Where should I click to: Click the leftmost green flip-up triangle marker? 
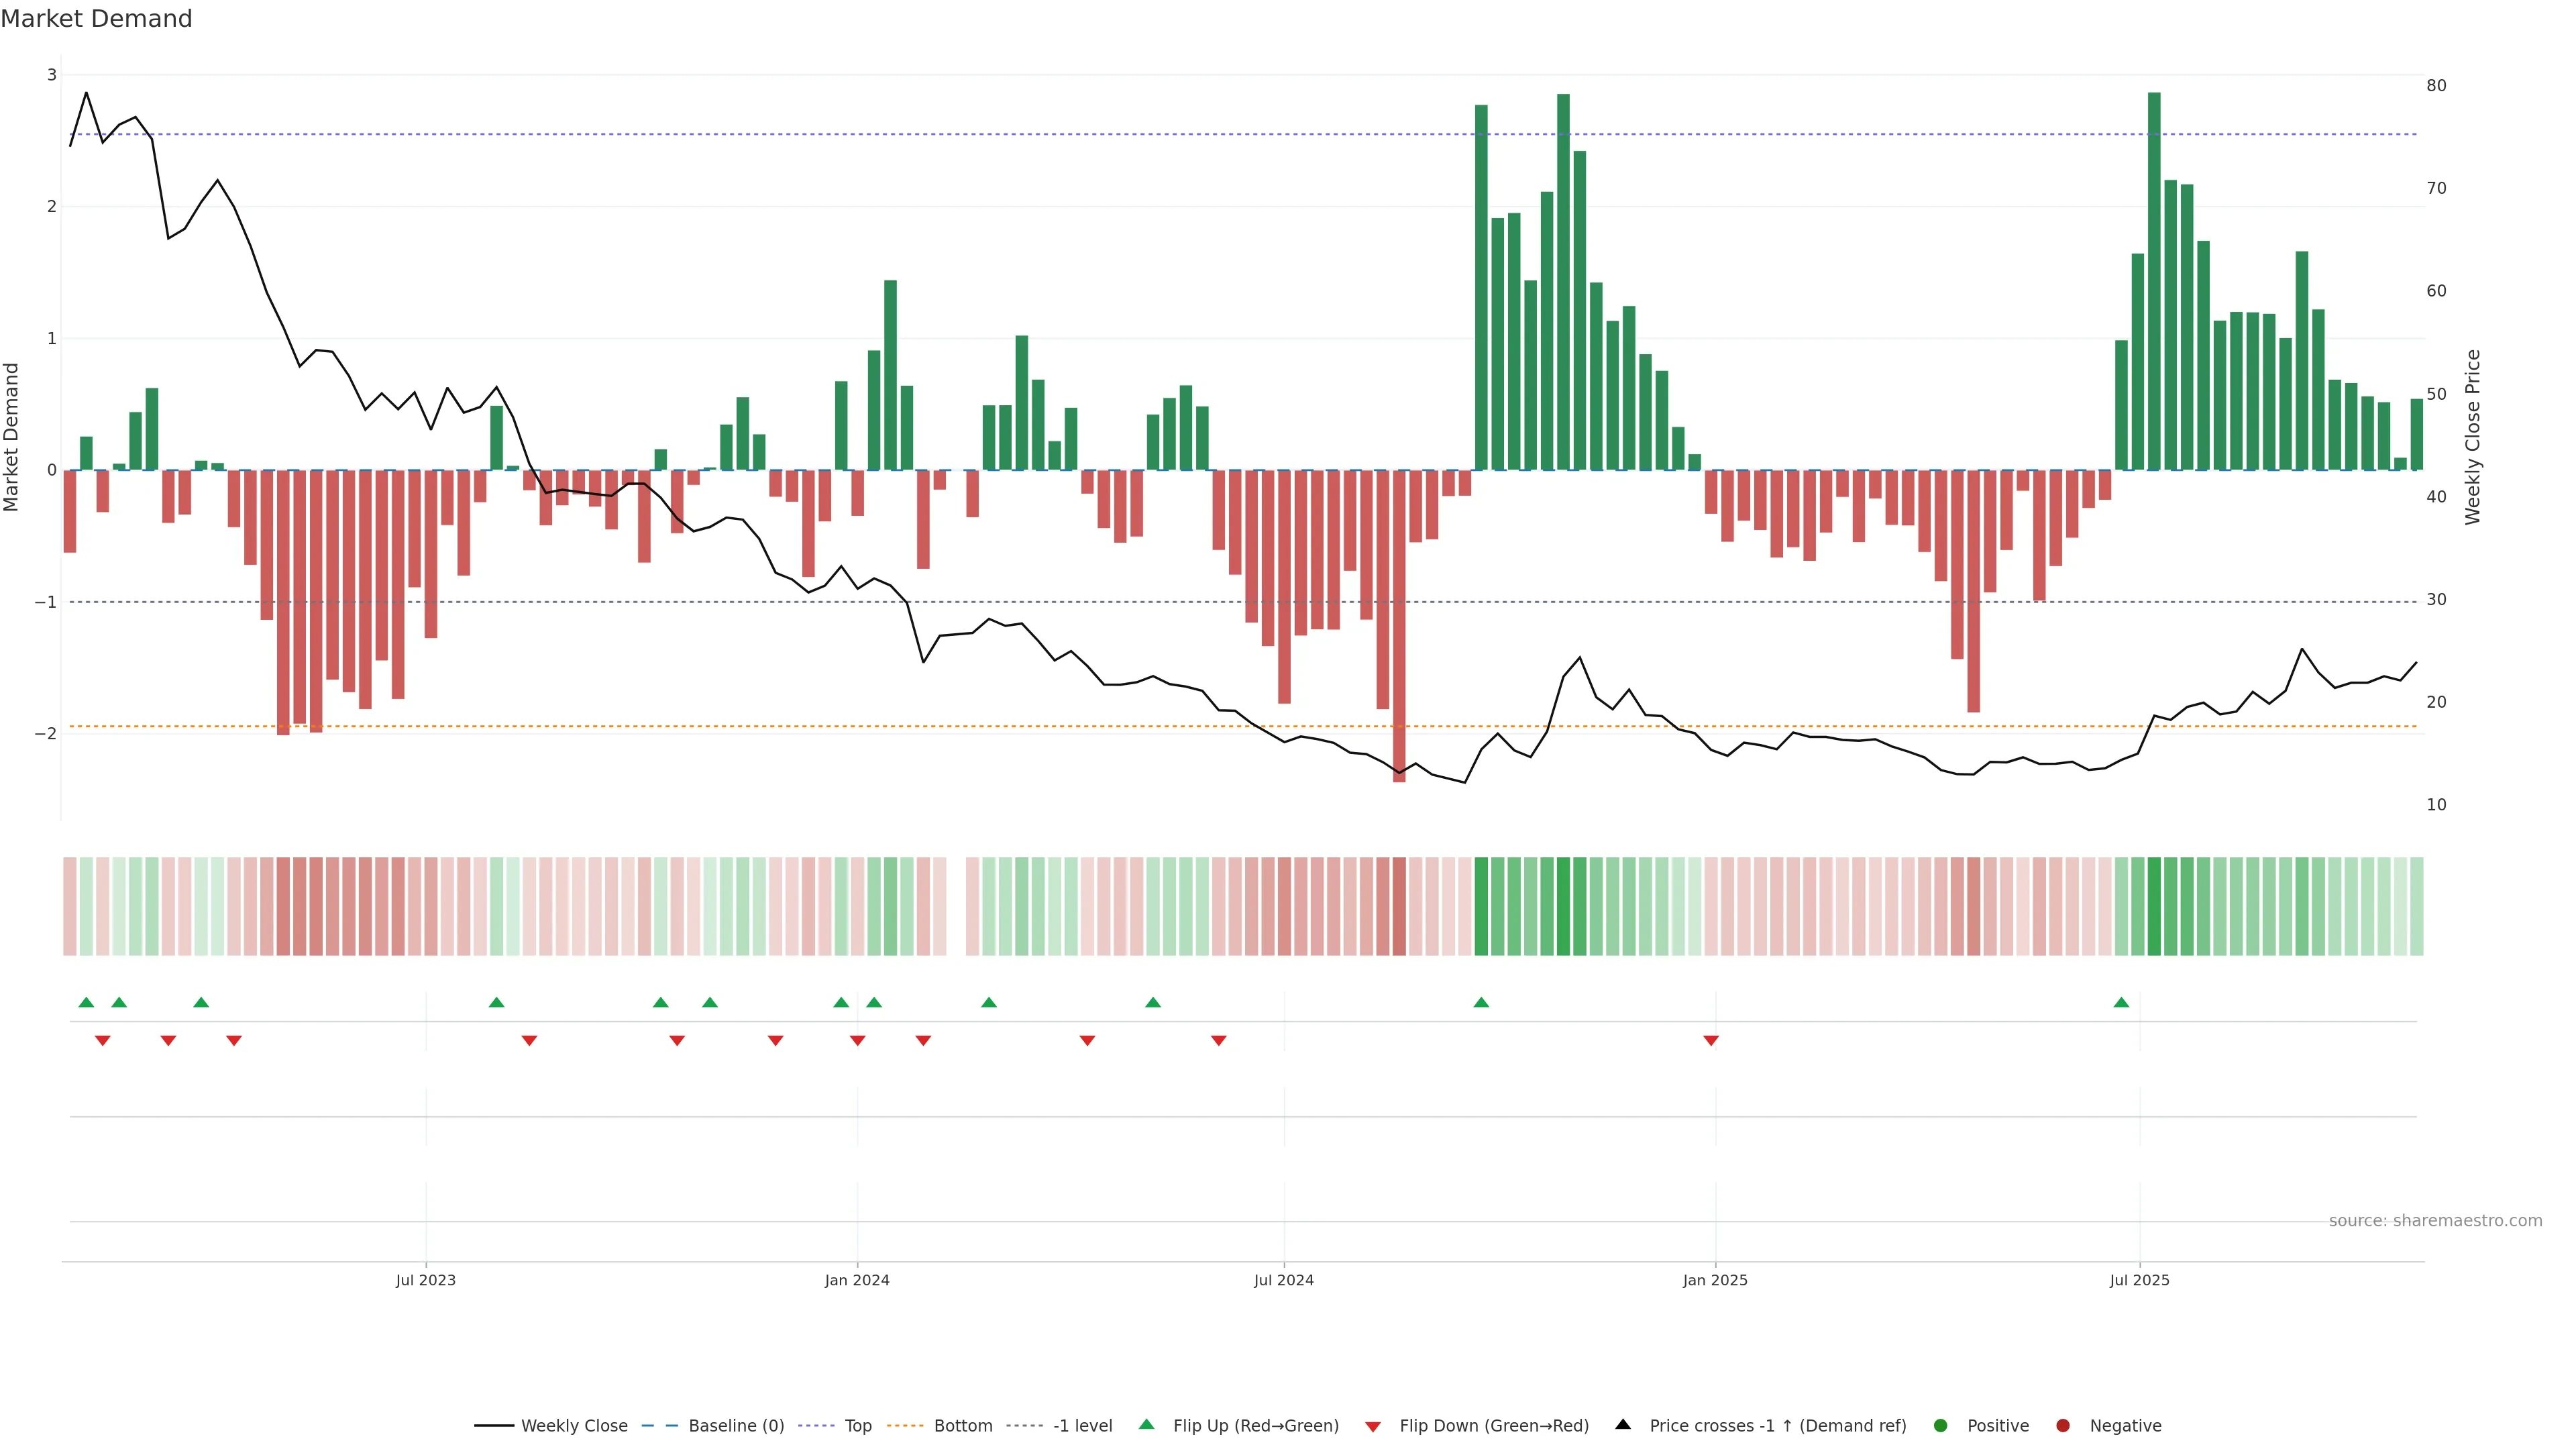tap(86, 1002)
